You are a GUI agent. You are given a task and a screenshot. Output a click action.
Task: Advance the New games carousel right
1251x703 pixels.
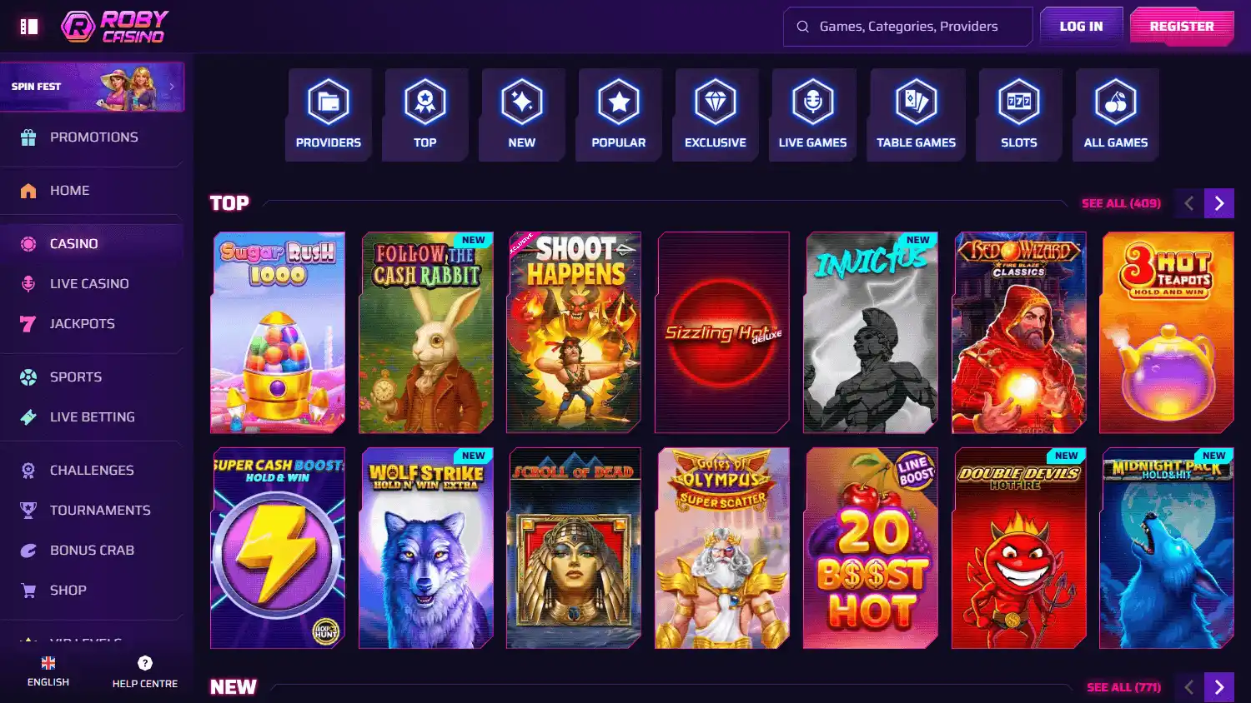click(x=1219, y=687)
